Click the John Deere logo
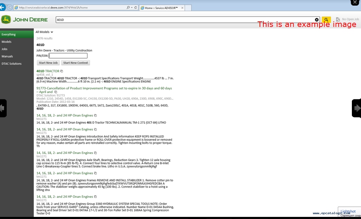The width and height of the screenshot is (361, 219). pyautogui.click(x=24, y=20)
